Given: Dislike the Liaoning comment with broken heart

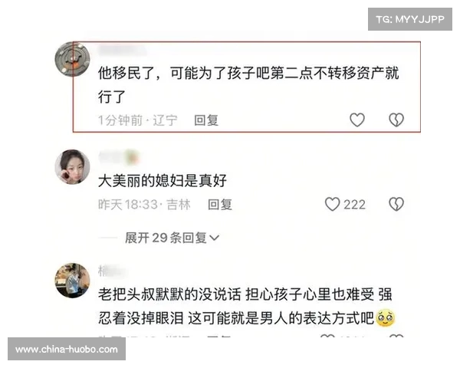Looking at the screenshot, I should [396, 120].
